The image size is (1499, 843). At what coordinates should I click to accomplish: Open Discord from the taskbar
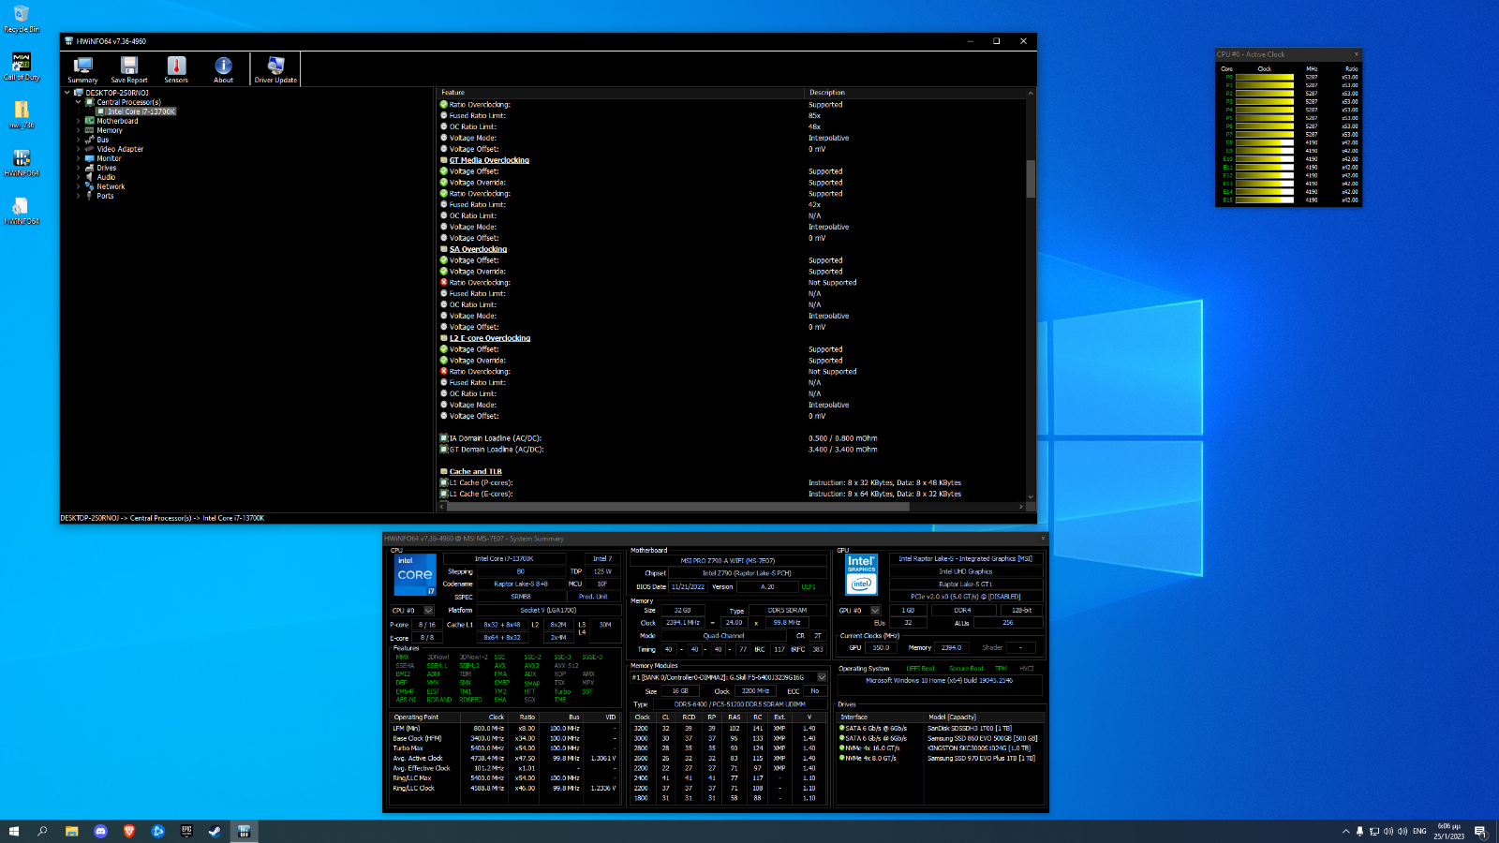click(x=100, y=831)
